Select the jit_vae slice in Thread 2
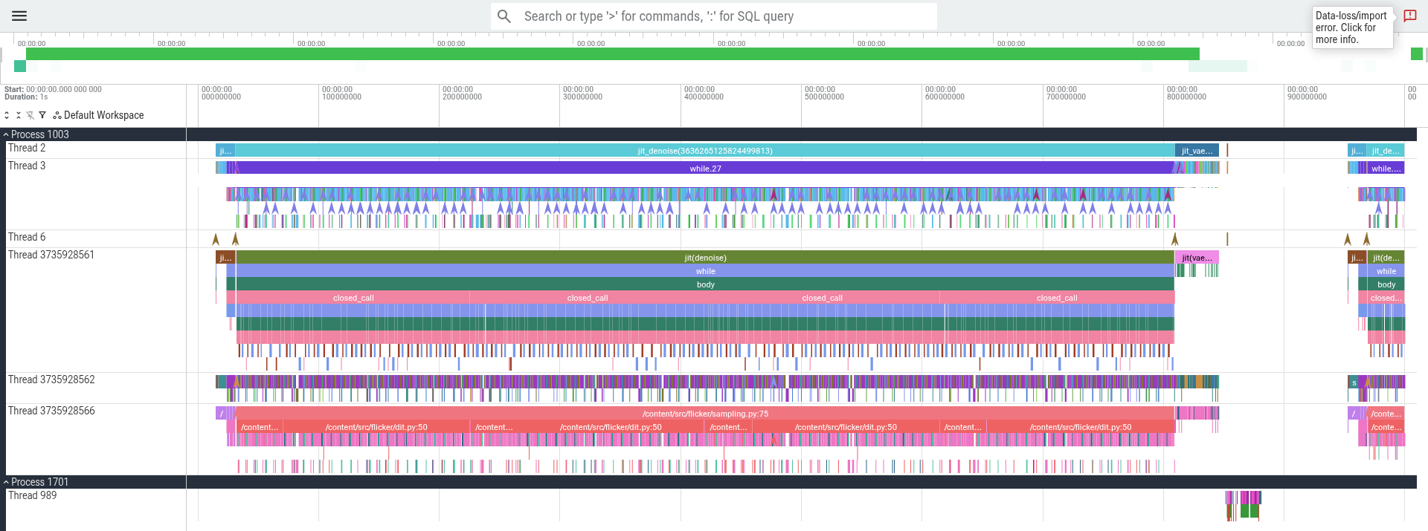 pos(1197,151)
